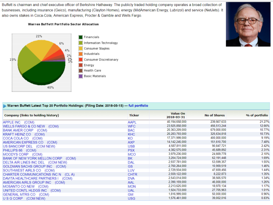Click the UAL ticker link

click(131, 190)
